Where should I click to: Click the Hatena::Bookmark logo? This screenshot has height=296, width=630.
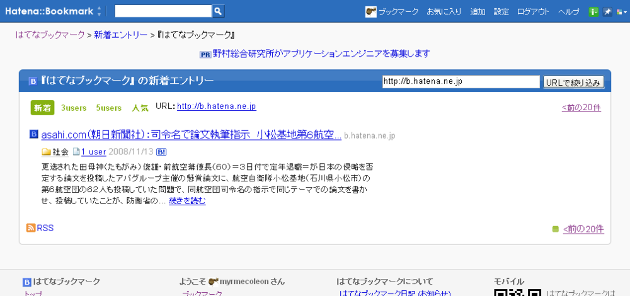49,11
